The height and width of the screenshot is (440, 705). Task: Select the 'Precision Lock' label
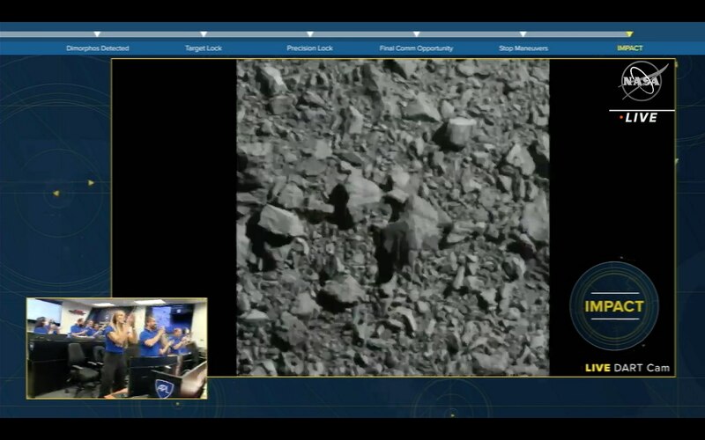tap(310, 48)
